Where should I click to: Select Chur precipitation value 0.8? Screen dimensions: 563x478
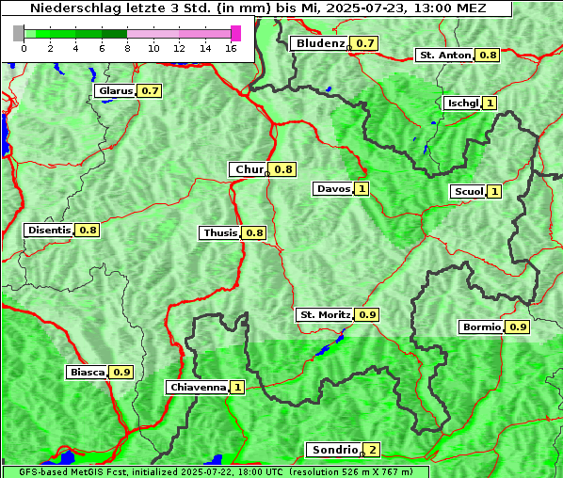coord(282,169)
